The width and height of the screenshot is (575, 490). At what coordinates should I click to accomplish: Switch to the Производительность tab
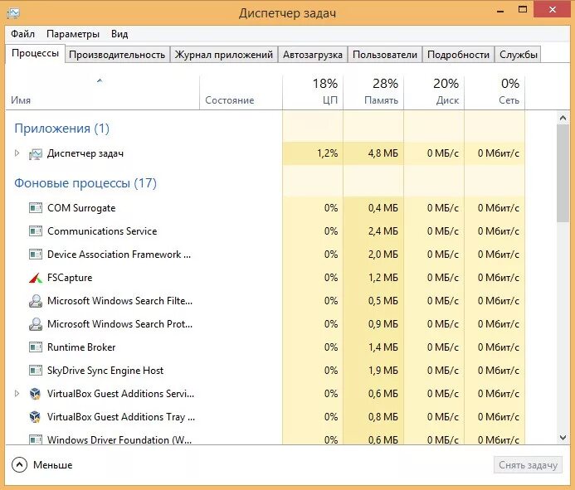point(117,55)
